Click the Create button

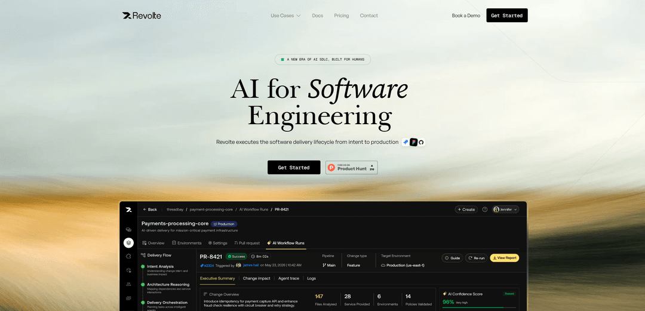[466, 210]
